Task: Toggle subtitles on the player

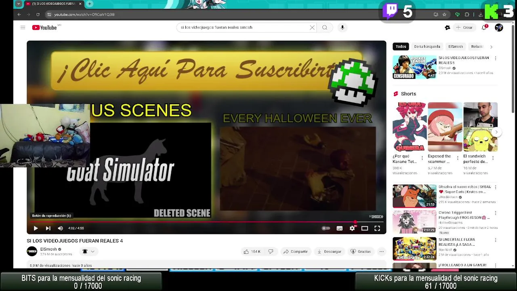Action: coord(340,228)
